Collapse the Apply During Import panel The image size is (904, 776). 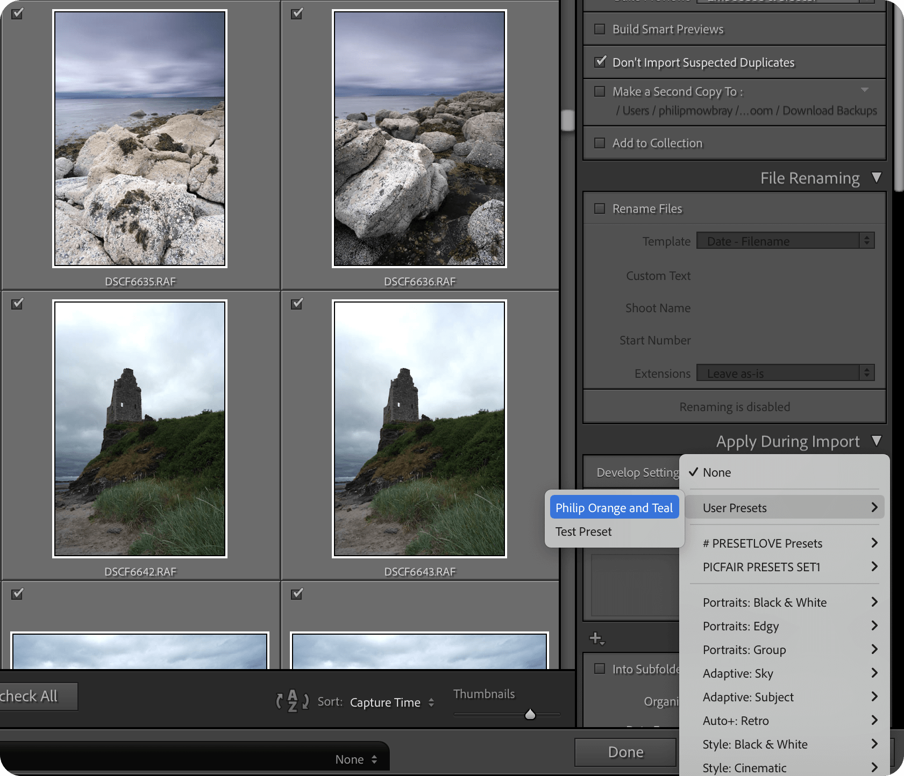[877, 441]
